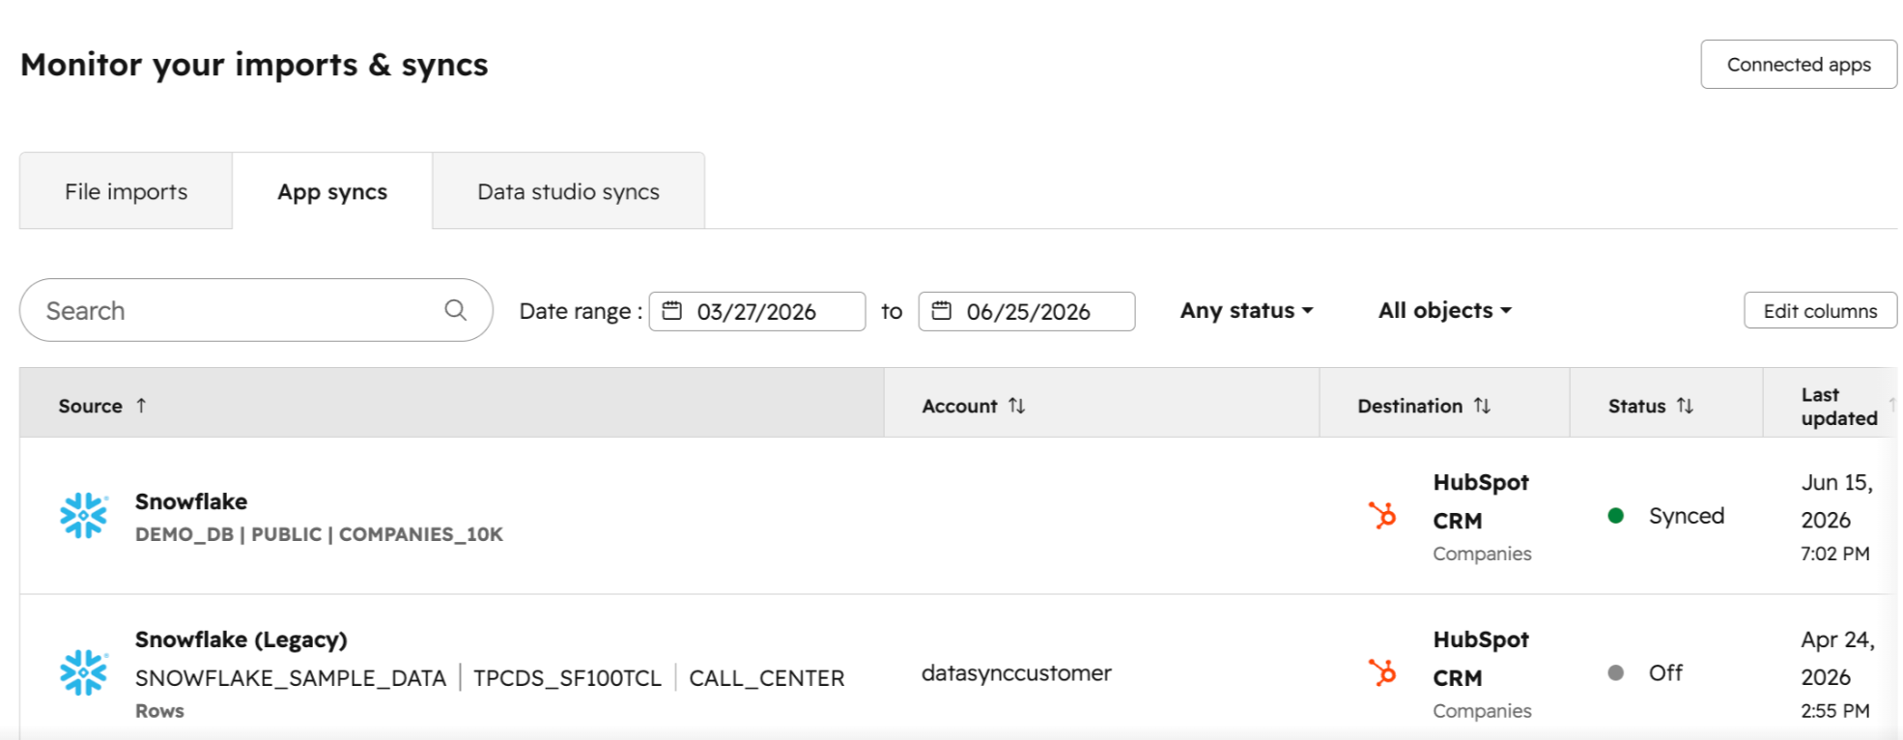Open the Any status dropdown
Screen dimensions: 1903x740
(1247, 310)
